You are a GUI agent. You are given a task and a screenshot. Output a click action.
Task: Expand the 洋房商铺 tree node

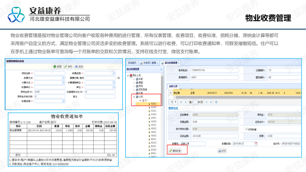(134, 89)
